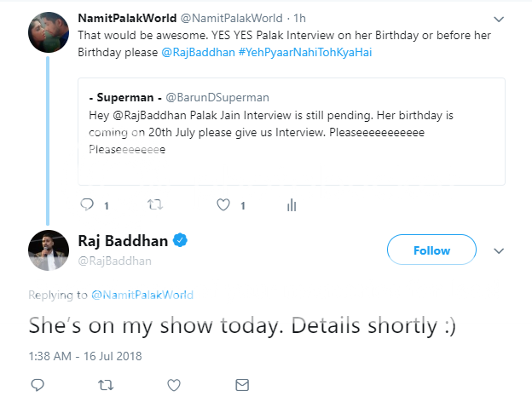Expand options next to Follow button
The height and width of the screenshot is (402, 532).
(500, 250)
